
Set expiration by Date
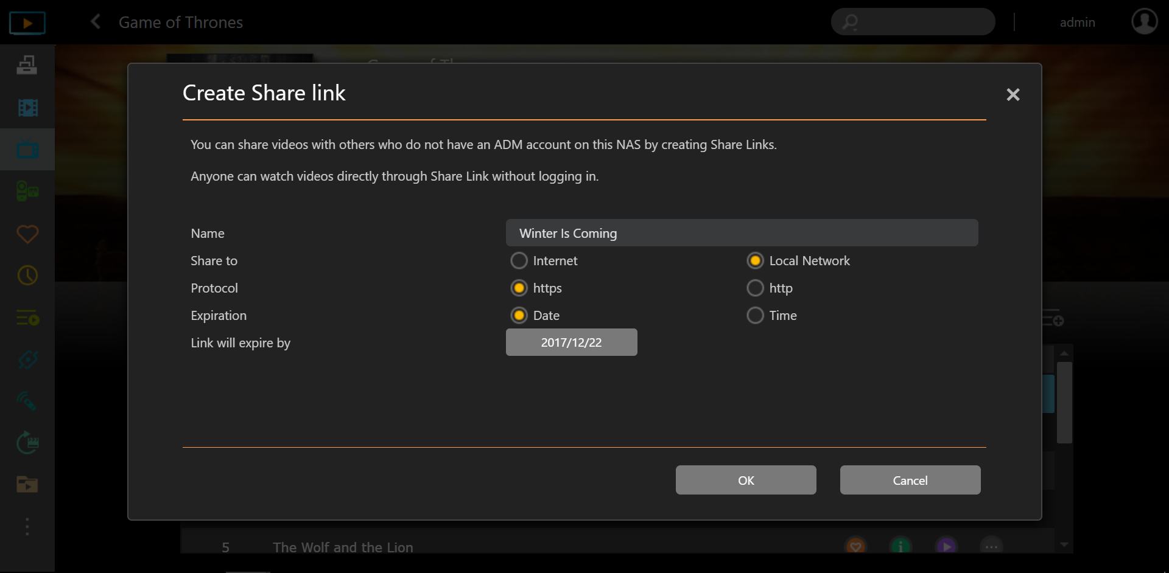pos(519,315)
